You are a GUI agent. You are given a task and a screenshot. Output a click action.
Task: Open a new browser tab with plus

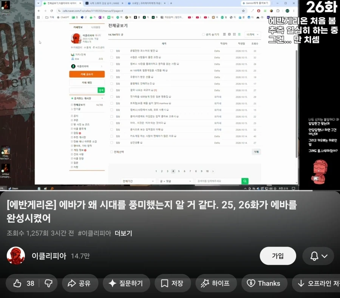click(x=171, y=3)
